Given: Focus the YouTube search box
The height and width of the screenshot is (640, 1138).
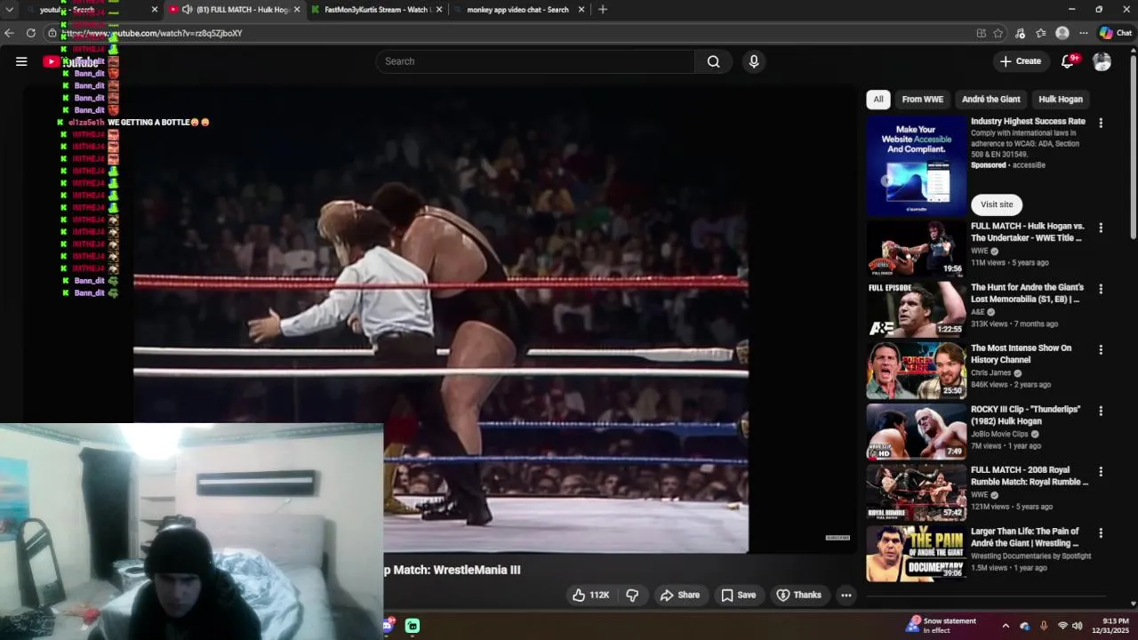Looking at the screenshot, I should pos(535,61).
